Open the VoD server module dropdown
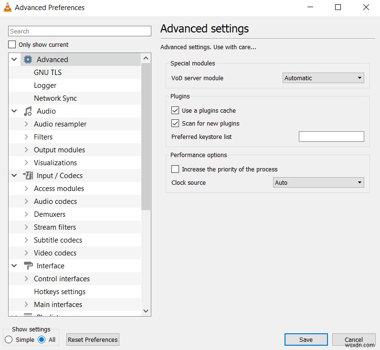This screenshot has height=350, width=380. point(323,78)
